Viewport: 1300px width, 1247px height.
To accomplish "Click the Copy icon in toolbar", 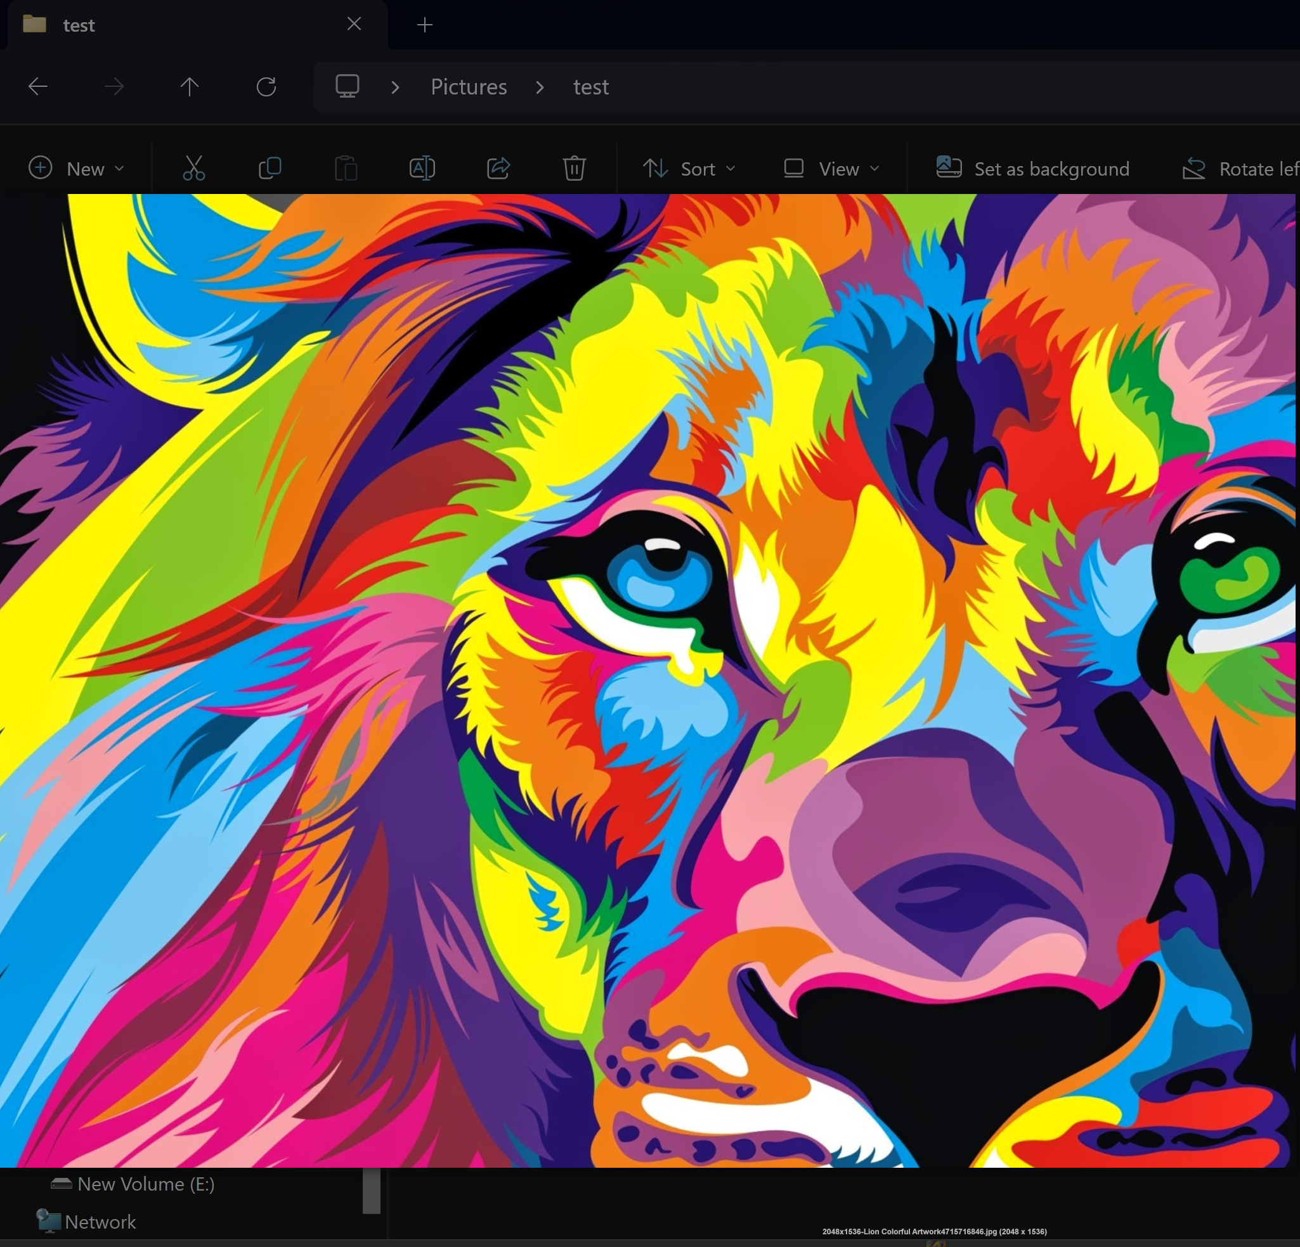I will pos(270,169).
